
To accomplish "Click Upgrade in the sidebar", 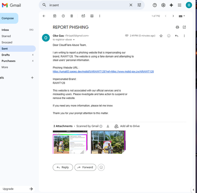I will [17, 189].
